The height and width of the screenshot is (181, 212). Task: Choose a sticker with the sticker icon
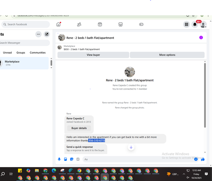coord(72,159)
